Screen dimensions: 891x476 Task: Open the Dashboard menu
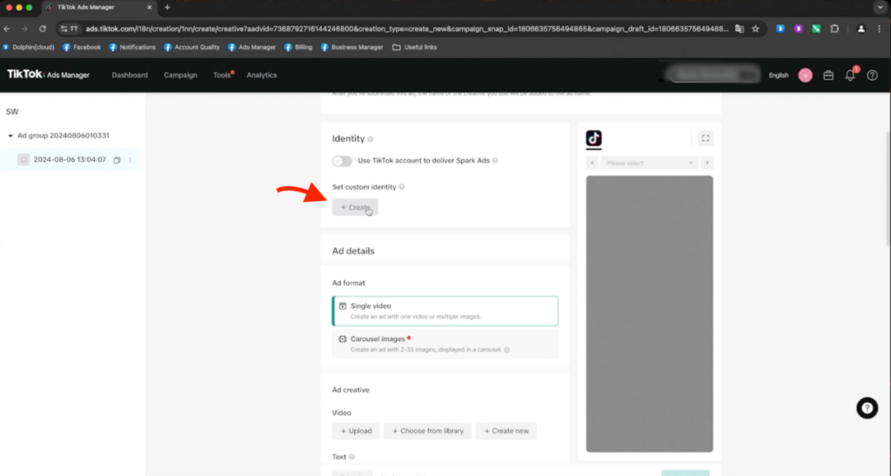coord(130,75)
